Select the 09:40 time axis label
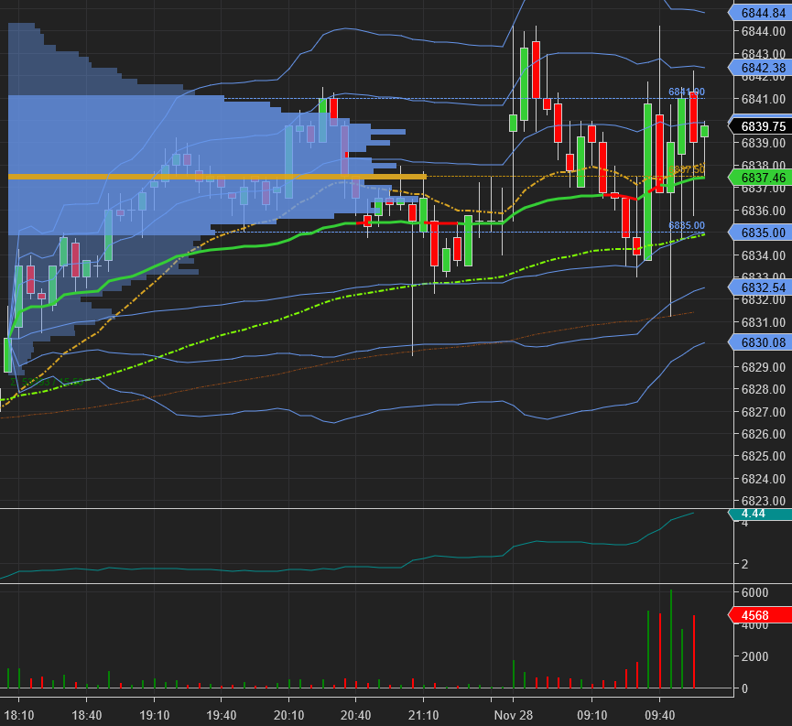The width and height of the screenshot is (792, 726). [660, 714]
